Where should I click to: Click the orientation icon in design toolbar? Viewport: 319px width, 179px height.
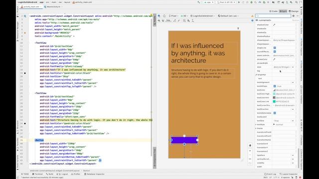click(x=164, y=16)
